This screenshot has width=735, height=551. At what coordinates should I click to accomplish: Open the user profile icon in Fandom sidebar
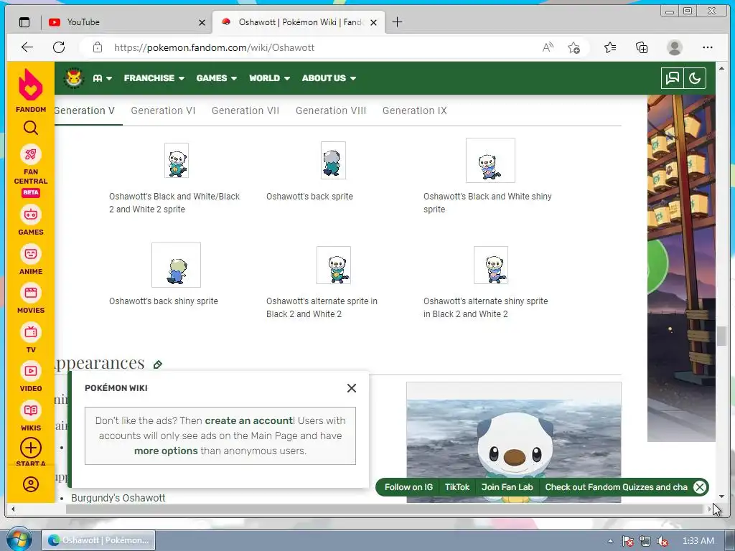[x=30, y=484]
